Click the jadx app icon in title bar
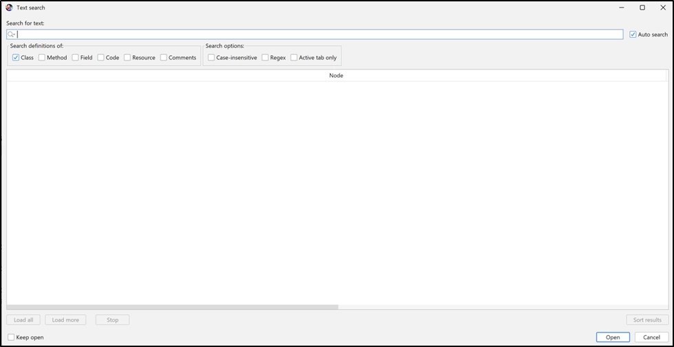The height and width of the screenshot is (347, 674). tap(9, 8)
